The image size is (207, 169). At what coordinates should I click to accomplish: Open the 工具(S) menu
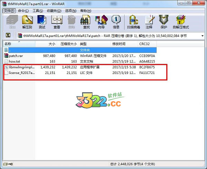[38, 11]
